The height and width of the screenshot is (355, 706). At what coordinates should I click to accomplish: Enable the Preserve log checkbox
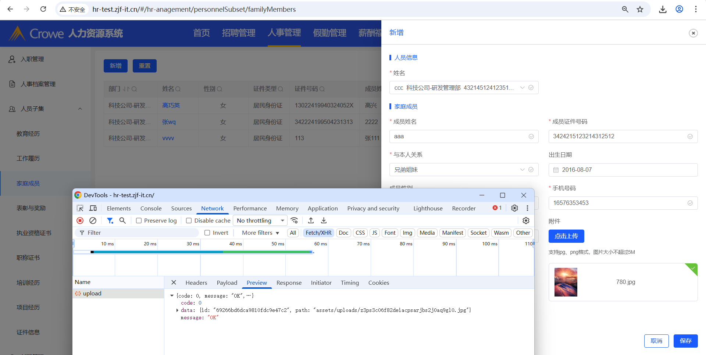(139, 221)
